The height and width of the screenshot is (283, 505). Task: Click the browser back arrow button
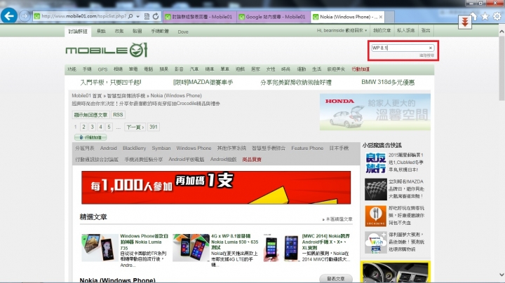(x=9, y=15)
